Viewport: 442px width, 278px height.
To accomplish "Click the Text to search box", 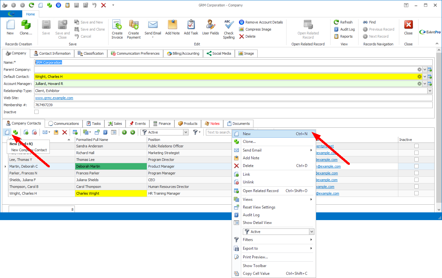I will 219,132.
